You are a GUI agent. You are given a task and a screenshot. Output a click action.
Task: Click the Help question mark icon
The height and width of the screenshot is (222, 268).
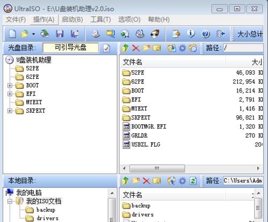tap(206, 34)
